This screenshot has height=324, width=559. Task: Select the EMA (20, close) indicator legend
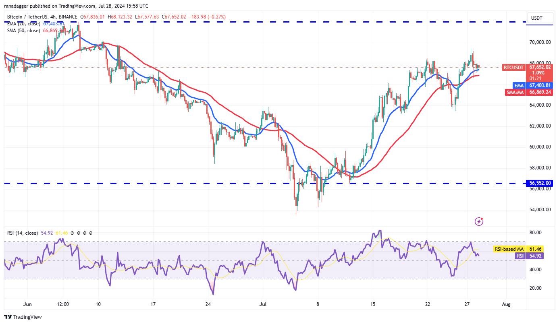tap(23, 24)
